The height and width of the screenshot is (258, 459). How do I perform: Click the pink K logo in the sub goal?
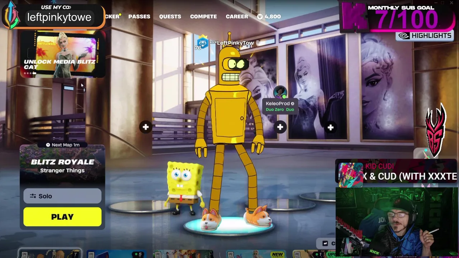click(355, 16)
